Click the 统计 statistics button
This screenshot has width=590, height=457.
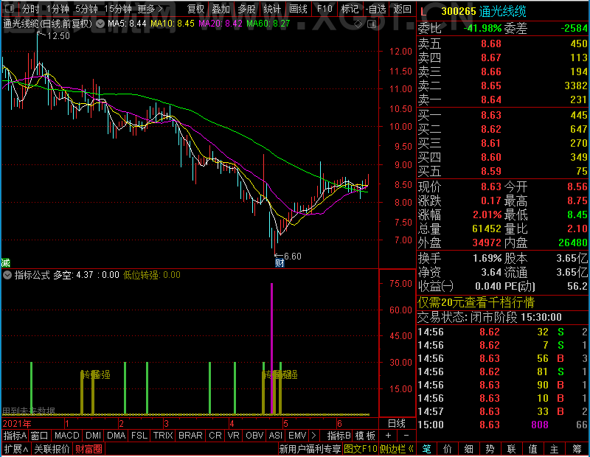click(x=272, y=8)
